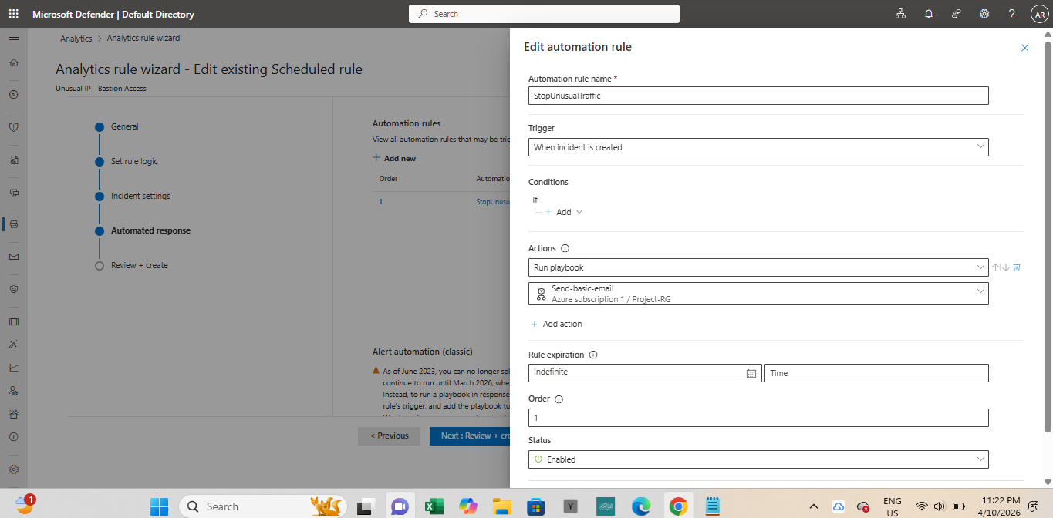Open the feedback icon in header
This screenshot has width=1053, height=518.
tap(957, 14)
